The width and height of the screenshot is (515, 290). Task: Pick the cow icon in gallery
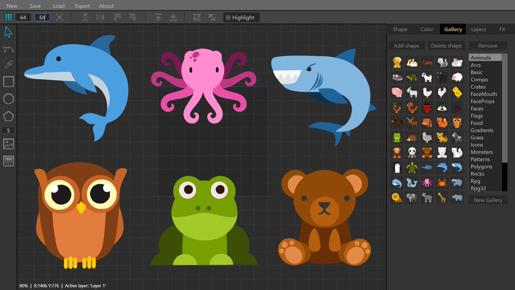click(x=427, y=77)
